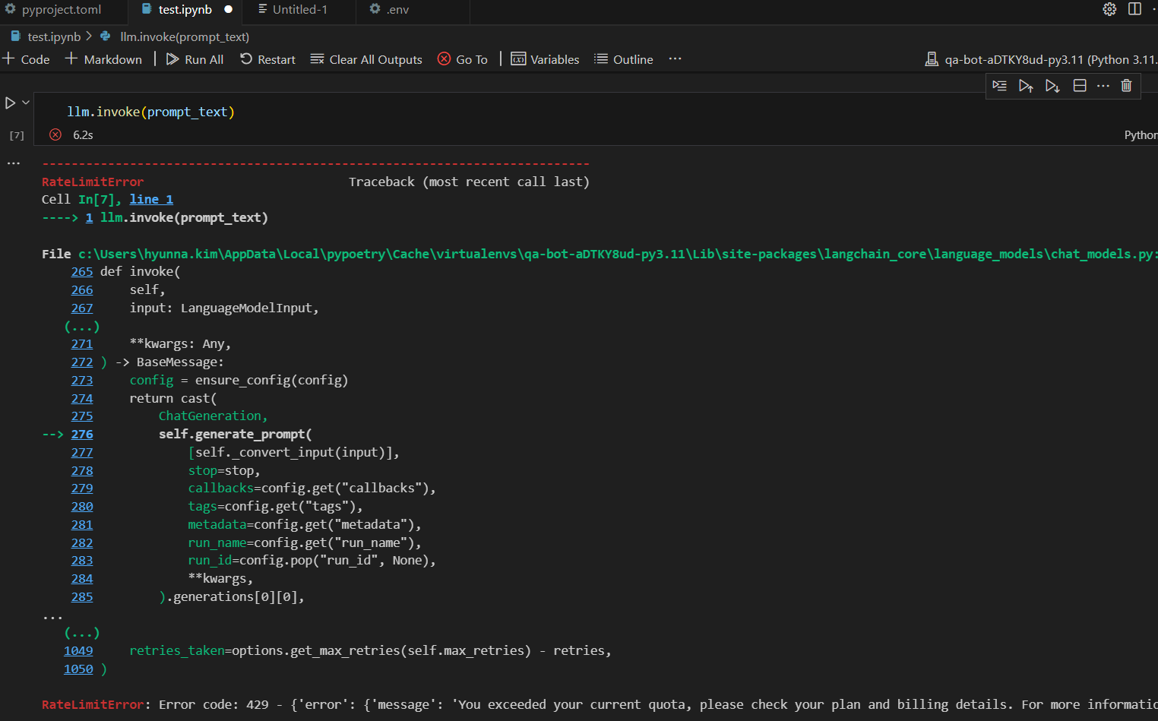Click line number link 1 before llm.invoke
The image size is (1158, 721).
tap(90, 217)
